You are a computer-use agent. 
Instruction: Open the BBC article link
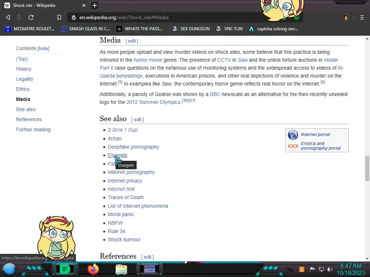[215, 94]
